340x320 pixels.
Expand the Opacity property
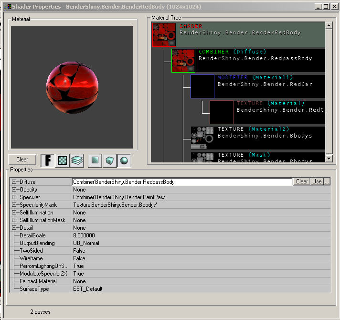tap(14, 190)
